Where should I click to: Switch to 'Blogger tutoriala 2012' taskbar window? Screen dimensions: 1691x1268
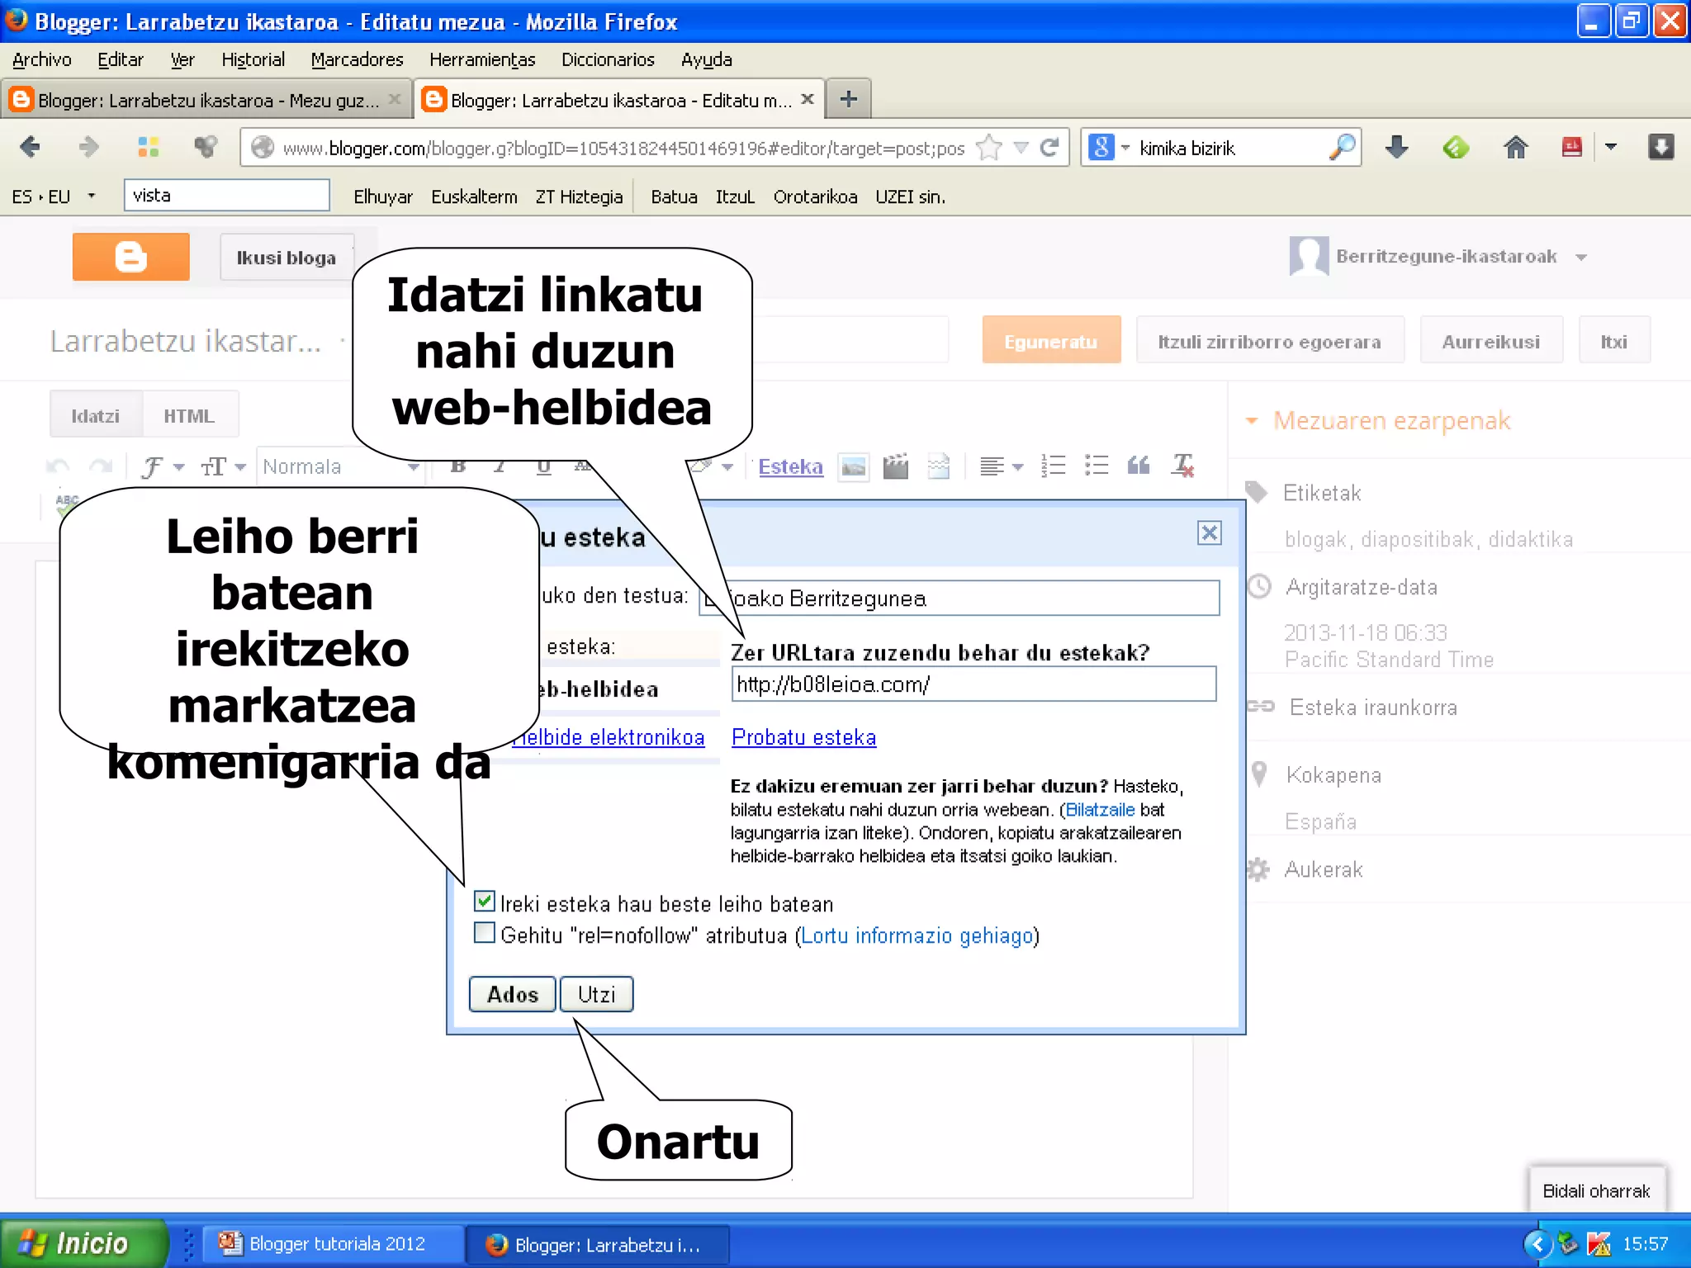(x=334, y=1244)
